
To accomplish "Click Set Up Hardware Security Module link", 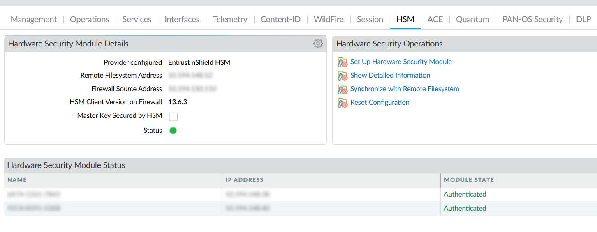I will coord(401,62).
